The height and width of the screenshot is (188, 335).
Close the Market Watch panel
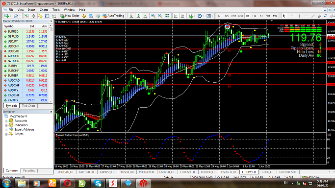(x=51, y=22)
